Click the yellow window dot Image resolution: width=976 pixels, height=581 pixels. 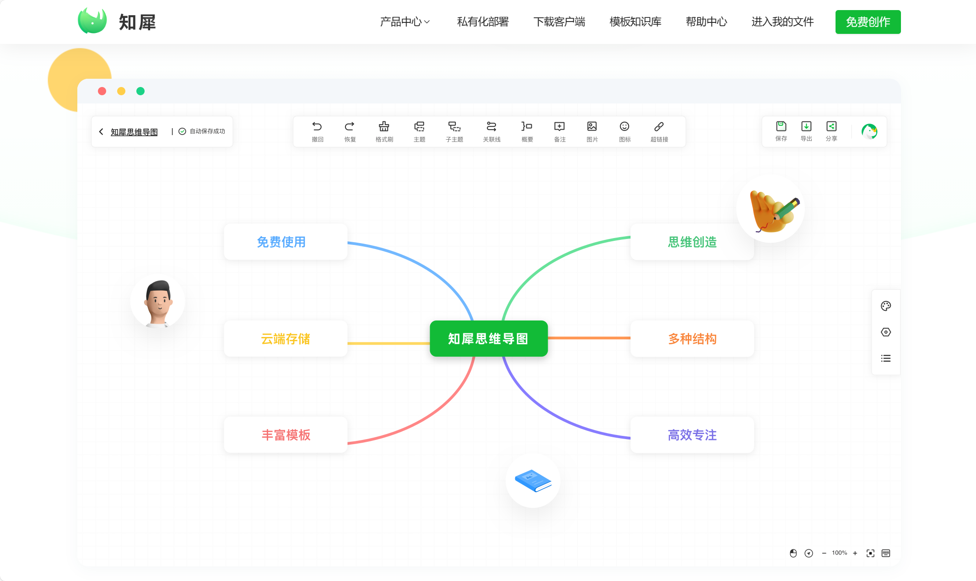point(121,91)
